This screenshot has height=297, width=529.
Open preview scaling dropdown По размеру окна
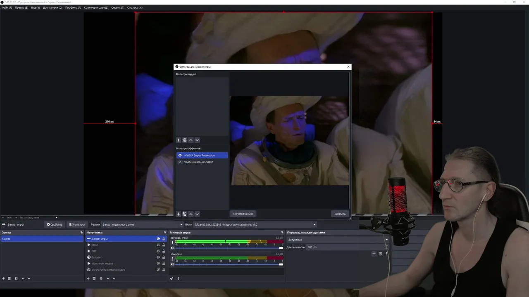click(x=38, y=217)
